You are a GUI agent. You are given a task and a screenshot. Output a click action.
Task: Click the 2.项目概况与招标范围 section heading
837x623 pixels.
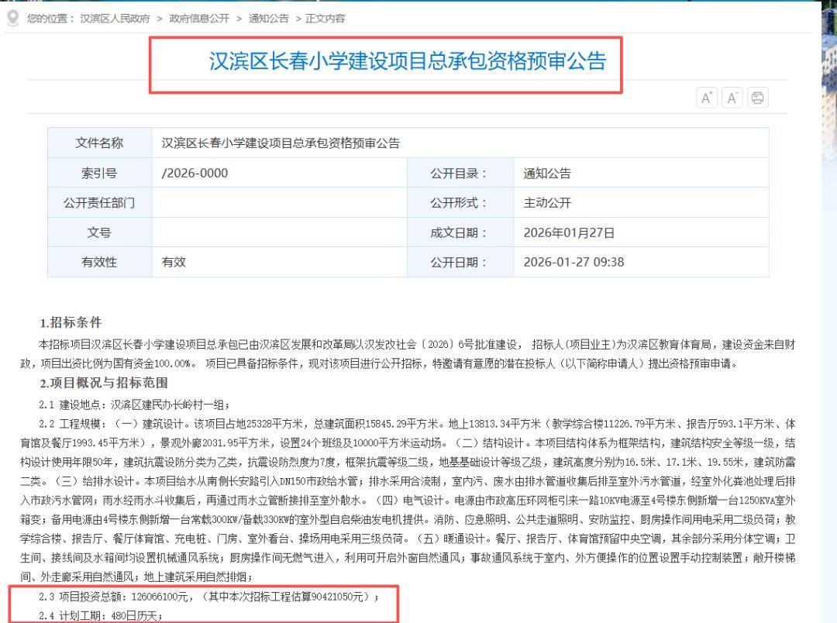coord(104,383)
